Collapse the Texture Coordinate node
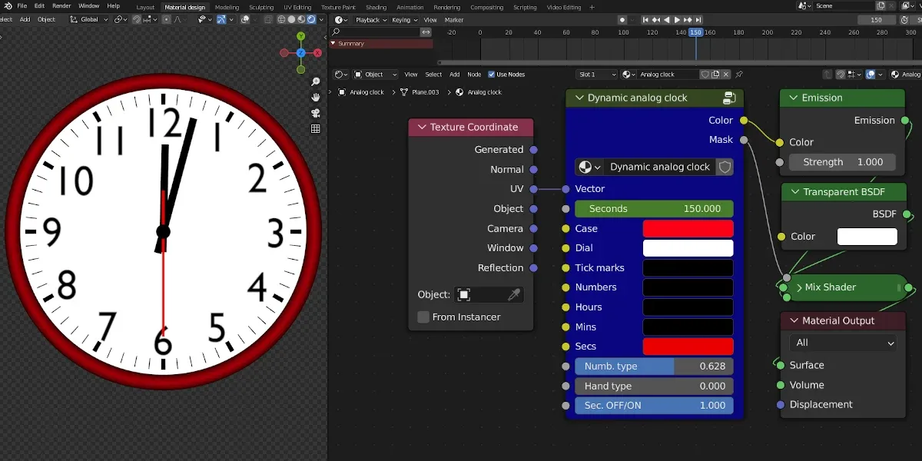The height and width of the screenshot is (461, 922). (422, 127)
